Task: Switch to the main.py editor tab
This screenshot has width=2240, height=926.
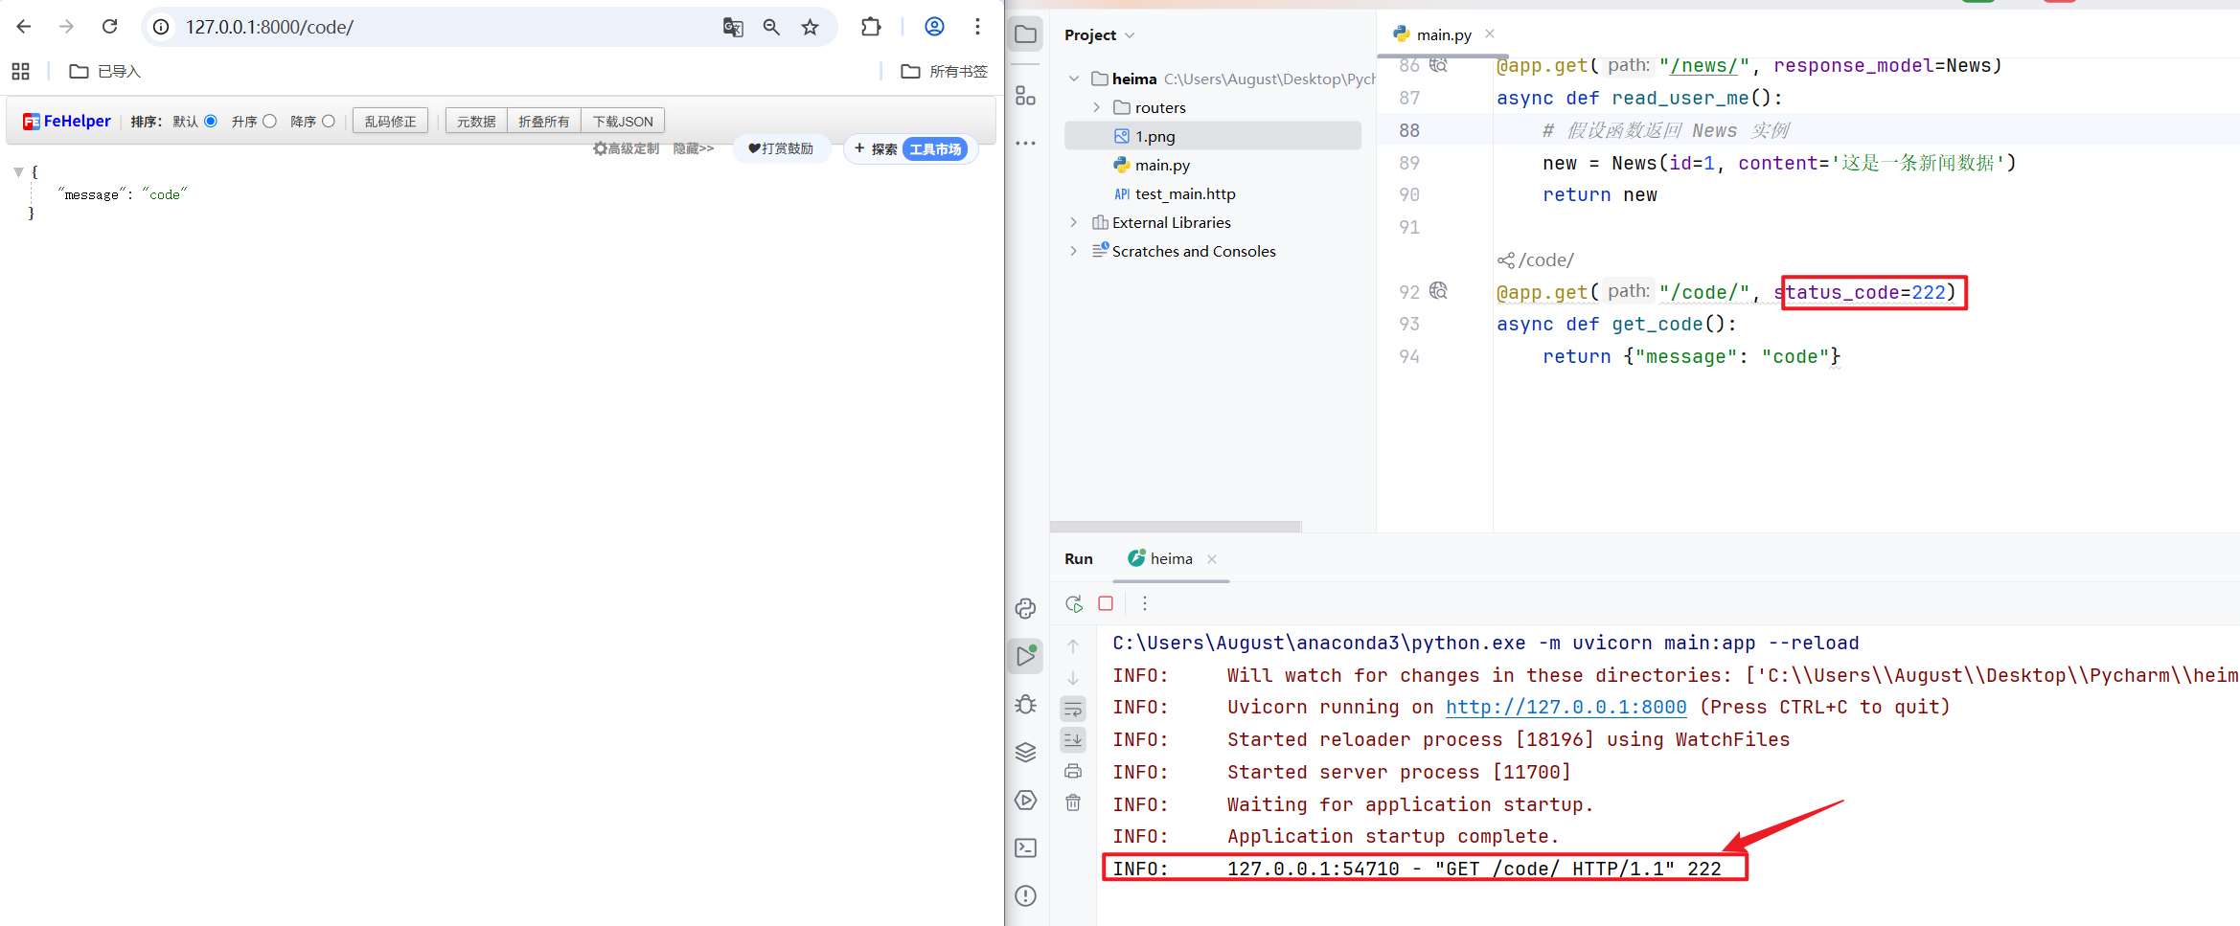Action: pyautogui.click(x=1443, y=35)
